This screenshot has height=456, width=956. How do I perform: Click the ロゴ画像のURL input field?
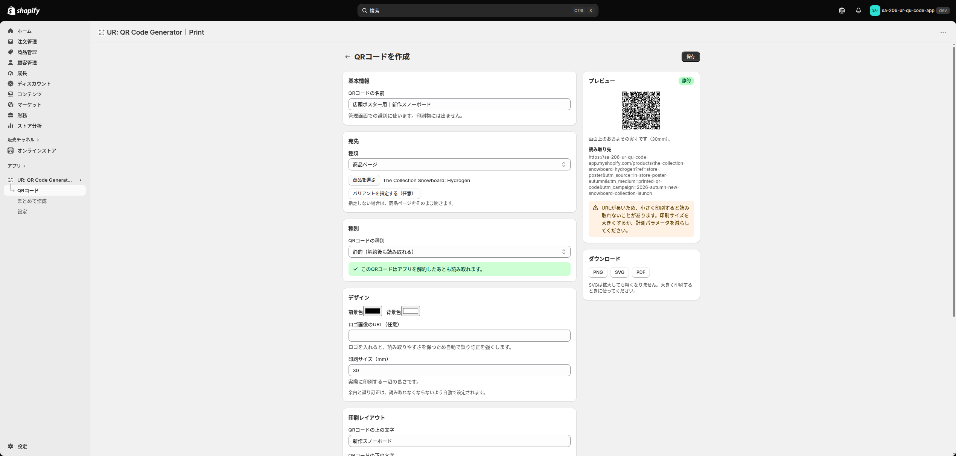459,336
